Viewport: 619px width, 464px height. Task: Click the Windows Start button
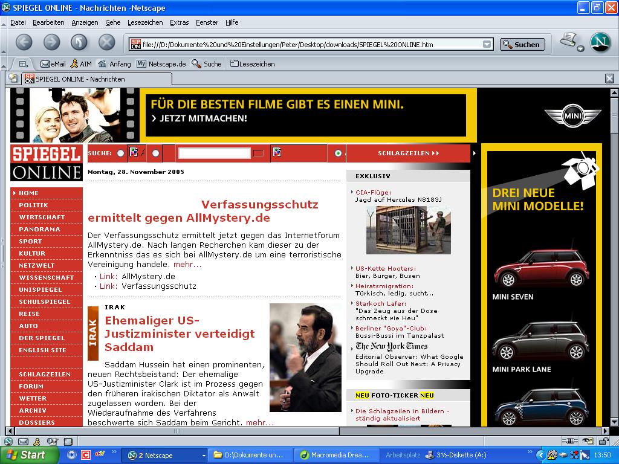click(30, 455)
